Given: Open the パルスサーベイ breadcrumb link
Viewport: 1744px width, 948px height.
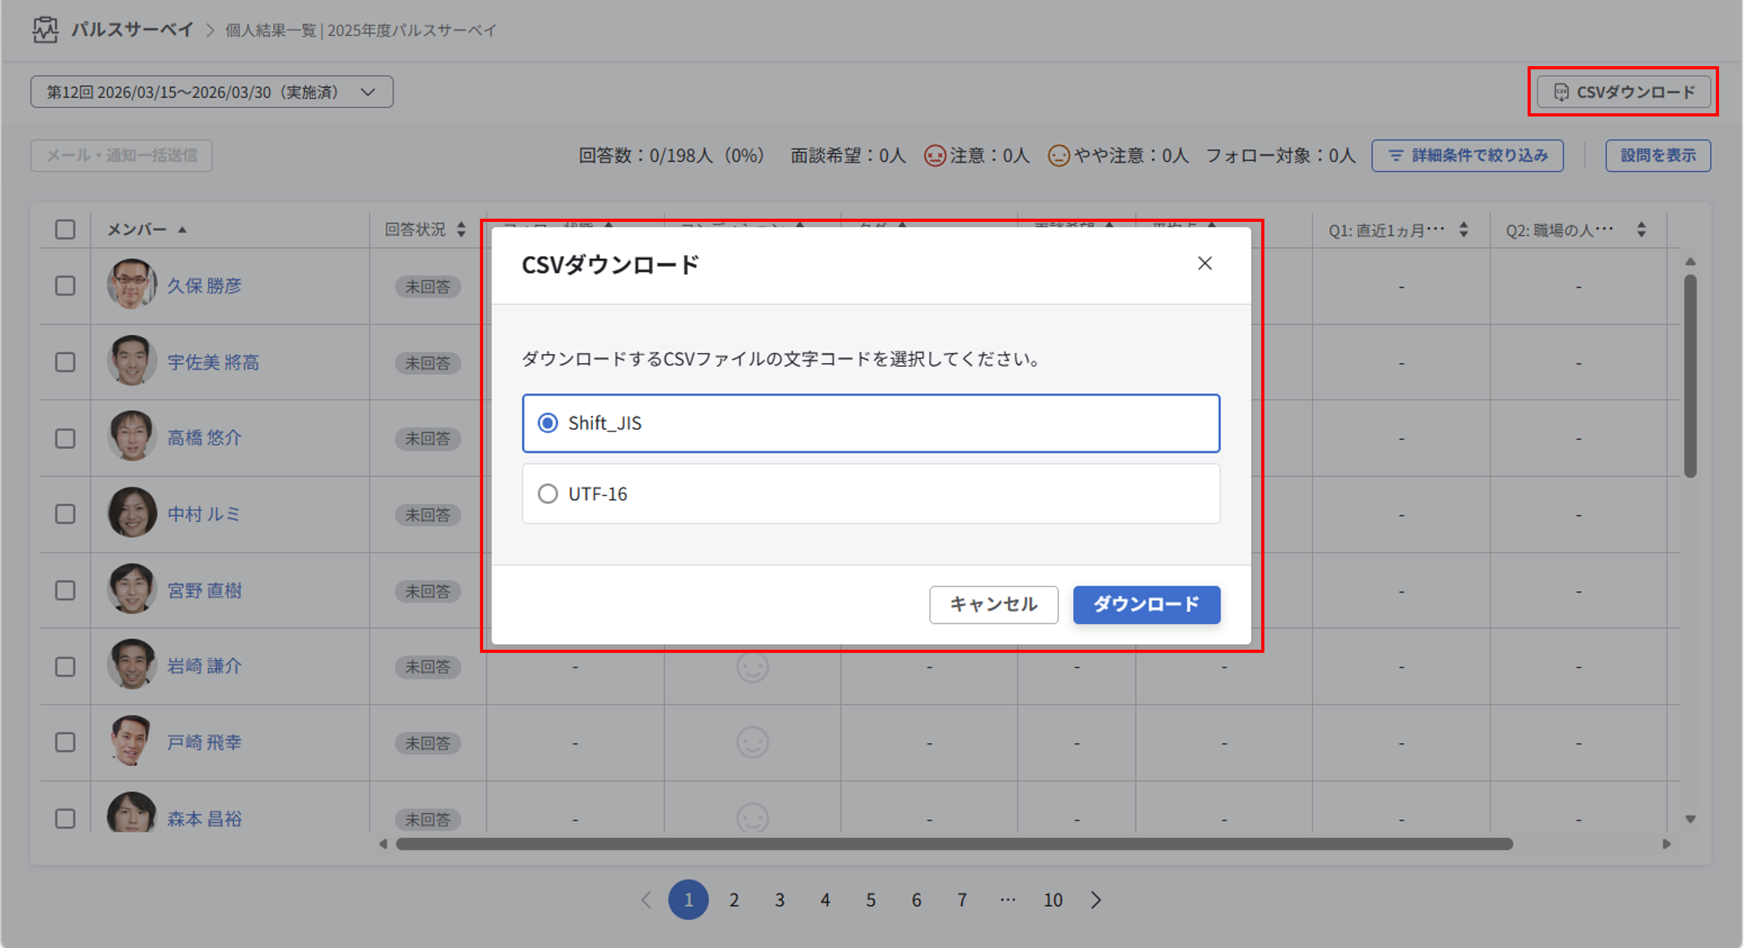Looking at the screenshot, I should pyautogui.click(x=133, y=30).
